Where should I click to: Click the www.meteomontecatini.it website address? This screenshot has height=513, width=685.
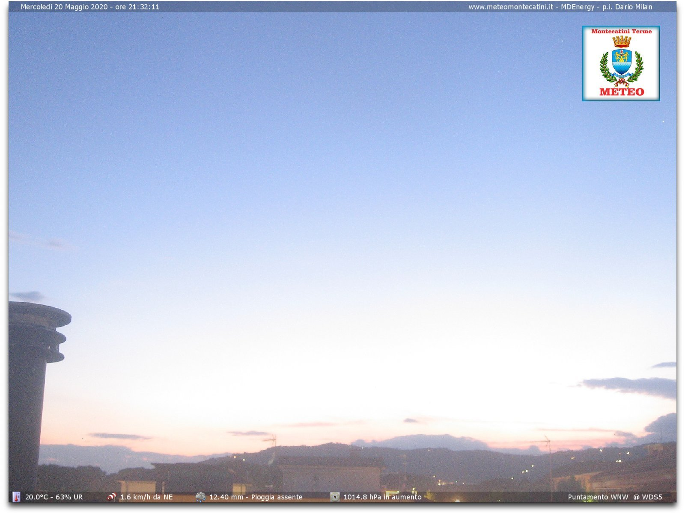coord(510,7)
